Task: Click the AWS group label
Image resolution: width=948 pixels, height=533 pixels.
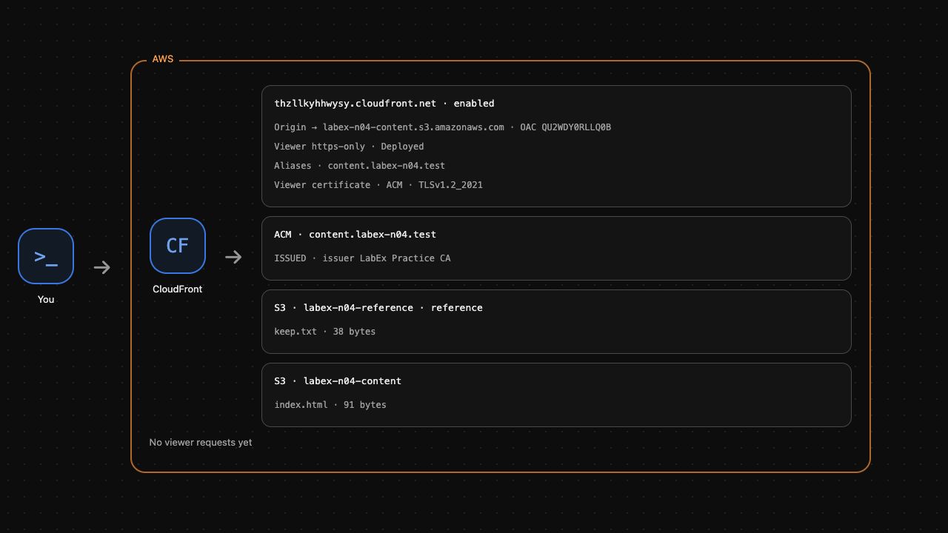Action: [x=163, y=59]
